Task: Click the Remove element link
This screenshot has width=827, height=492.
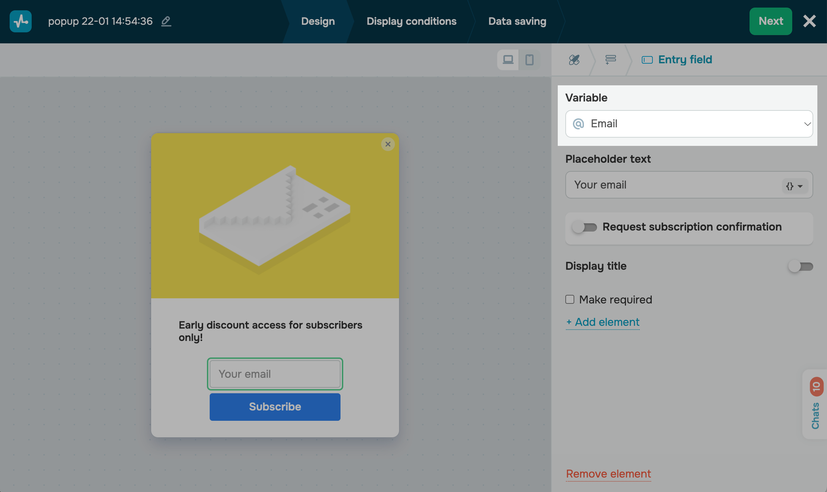Action: pos(608,474)
